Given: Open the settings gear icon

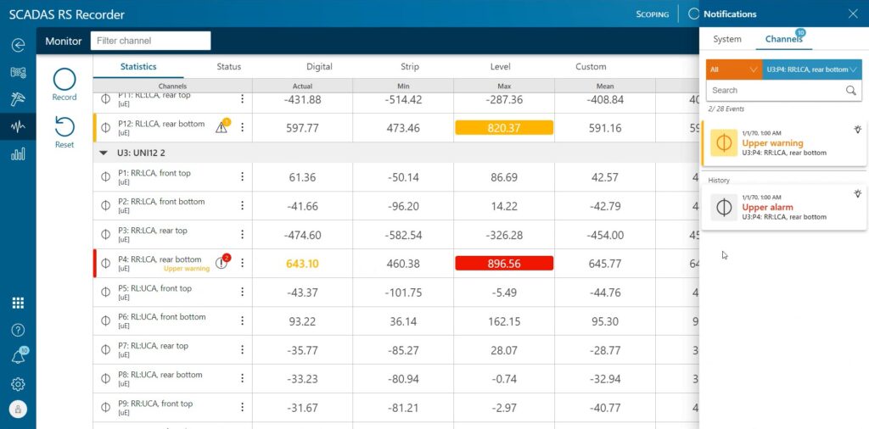Looking at the screenshot, I should coord(18,384).
